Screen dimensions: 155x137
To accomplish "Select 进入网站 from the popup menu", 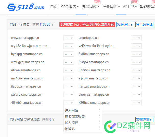I will point(83,110).
